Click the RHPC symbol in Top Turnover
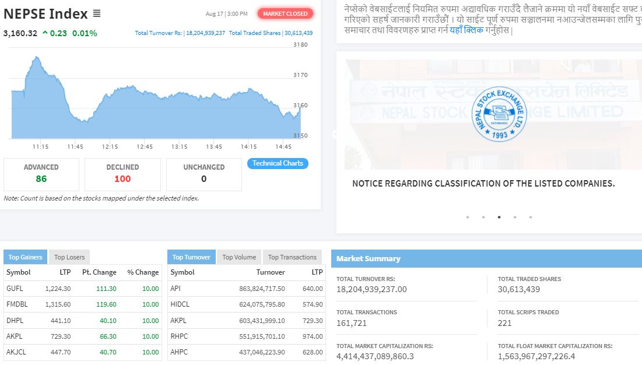The height and width of the screenshot is (365, 642). 180,336
